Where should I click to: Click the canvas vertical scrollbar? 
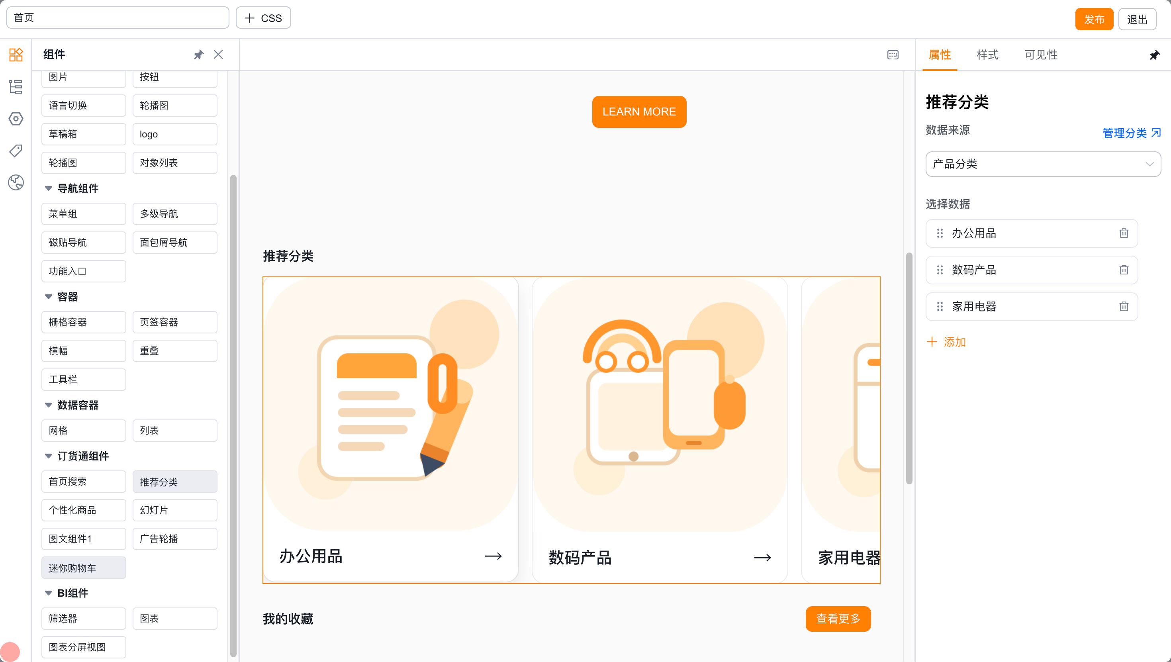pyautogui.click(x=909, y=368)
